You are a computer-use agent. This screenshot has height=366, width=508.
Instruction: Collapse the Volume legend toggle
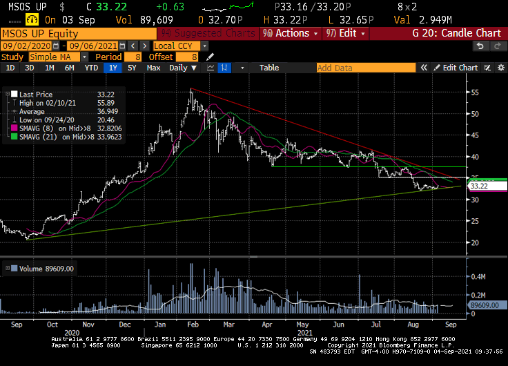8,268
